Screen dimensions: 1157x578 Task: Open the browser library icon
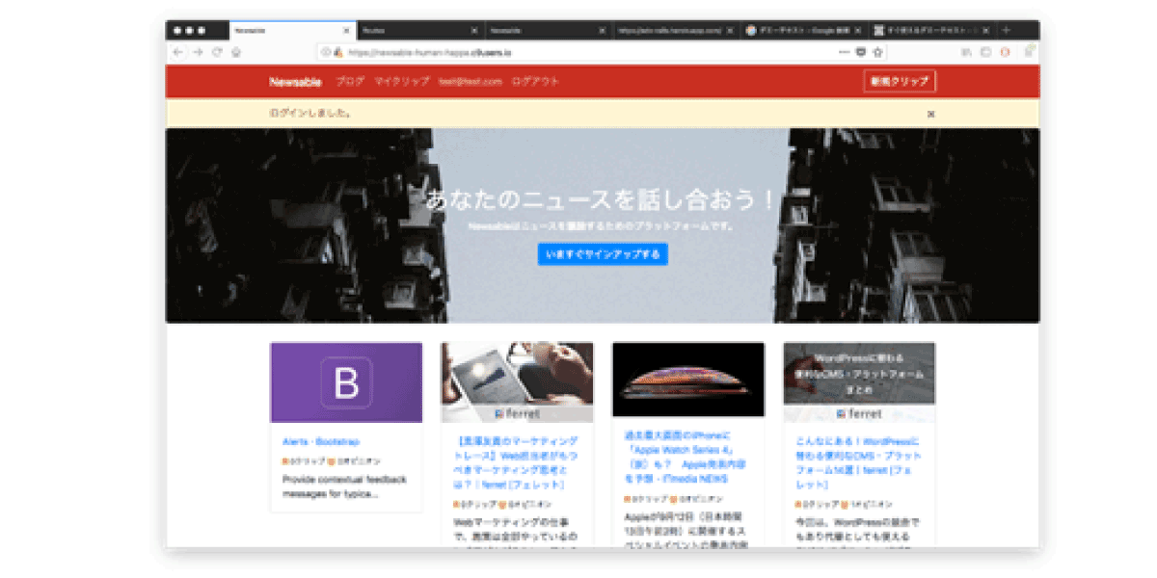coord(966,52)
